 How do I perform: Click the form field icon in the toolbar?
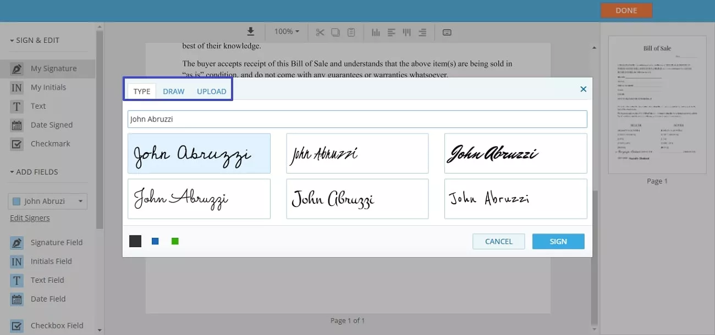click(x=447, y=32)
